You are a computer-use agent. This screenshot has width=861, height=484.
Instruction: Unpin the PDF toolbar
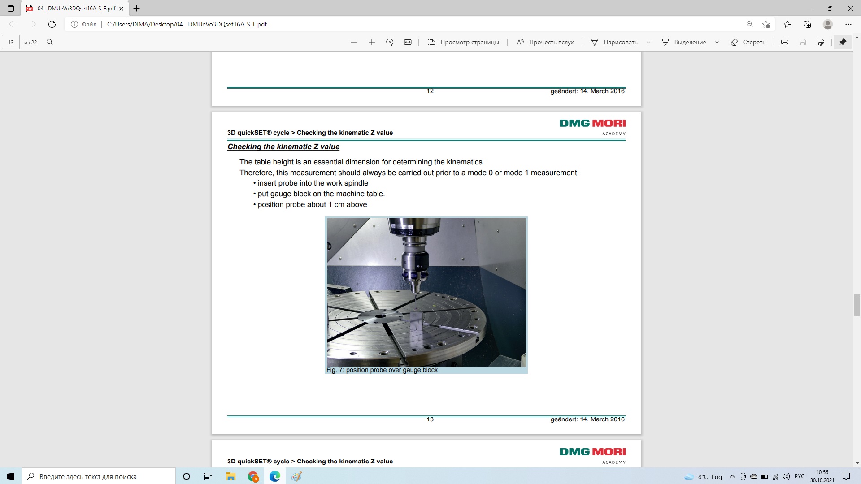click(x=843, y=42)
